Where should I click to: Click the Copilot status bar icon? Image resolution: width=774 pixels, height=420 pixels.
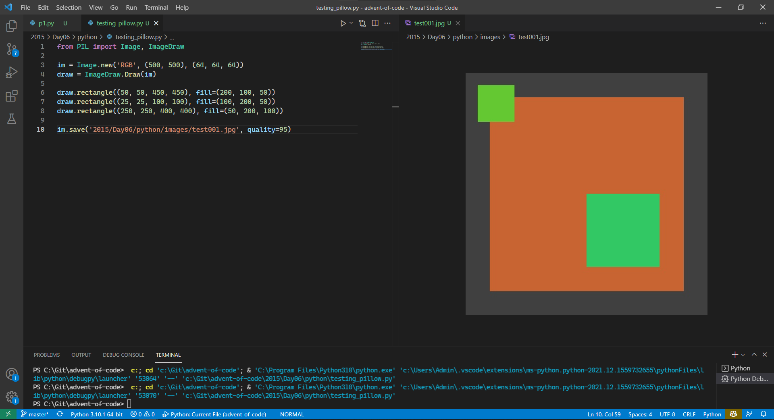click(x=733, y=414)
